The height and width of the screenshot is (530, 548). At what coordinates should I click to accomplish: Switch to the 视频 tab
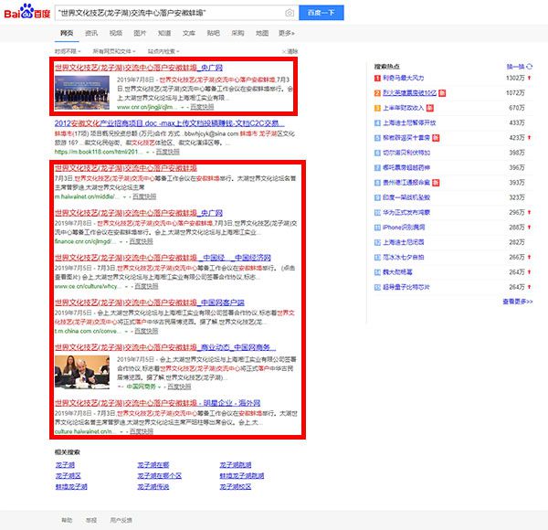pos(116,33)
